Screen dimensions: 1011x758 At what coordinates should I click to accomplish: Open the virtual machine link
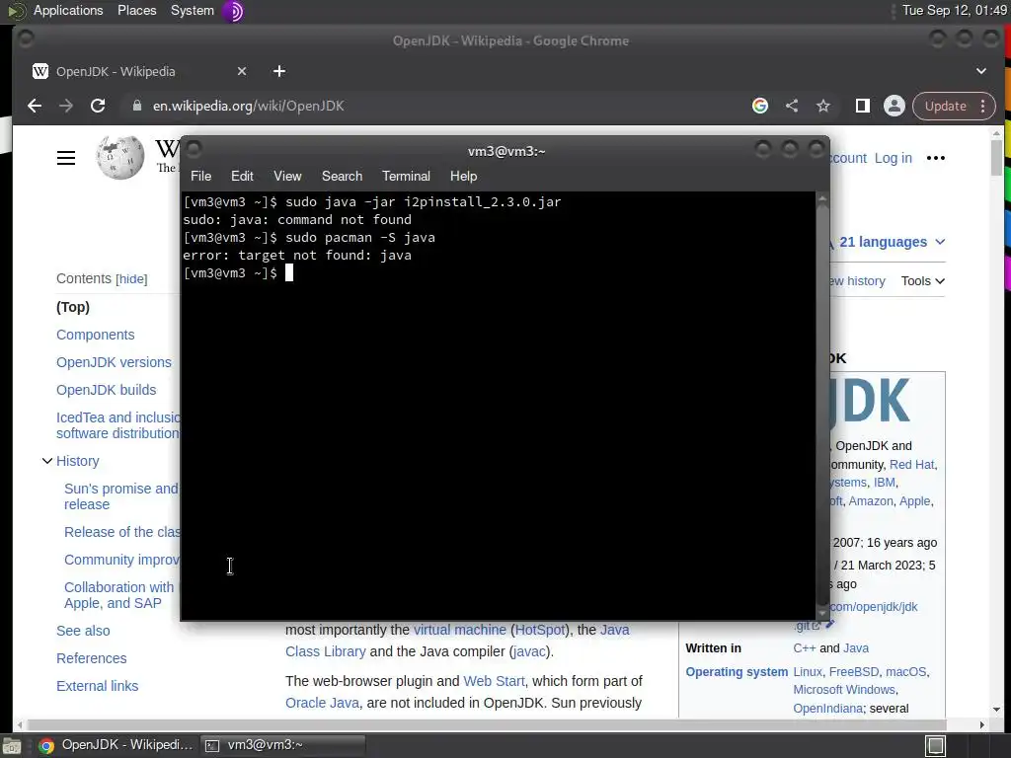click(460, 630)
